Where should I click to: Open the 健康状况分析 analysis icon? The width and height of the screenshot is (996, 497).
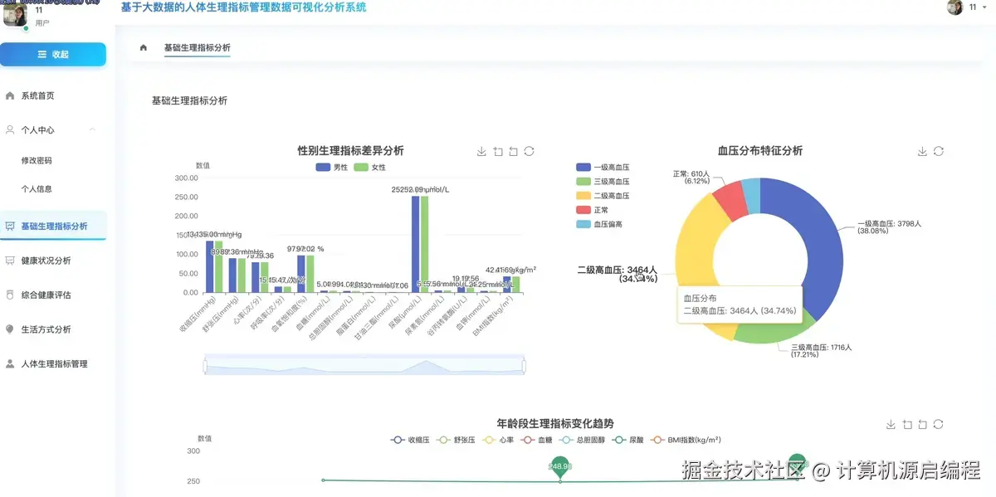[10, 261]
